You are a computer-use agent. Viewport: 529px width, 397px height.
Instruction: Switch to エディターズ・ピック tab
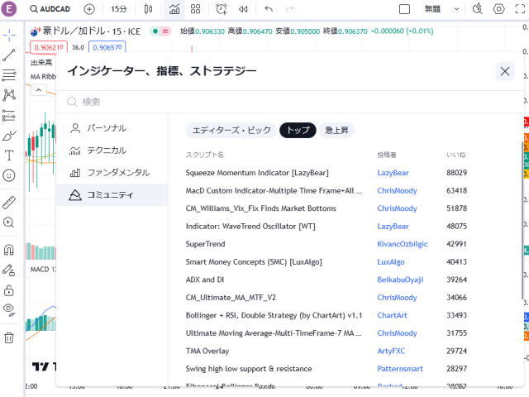[x=231, y=131]
